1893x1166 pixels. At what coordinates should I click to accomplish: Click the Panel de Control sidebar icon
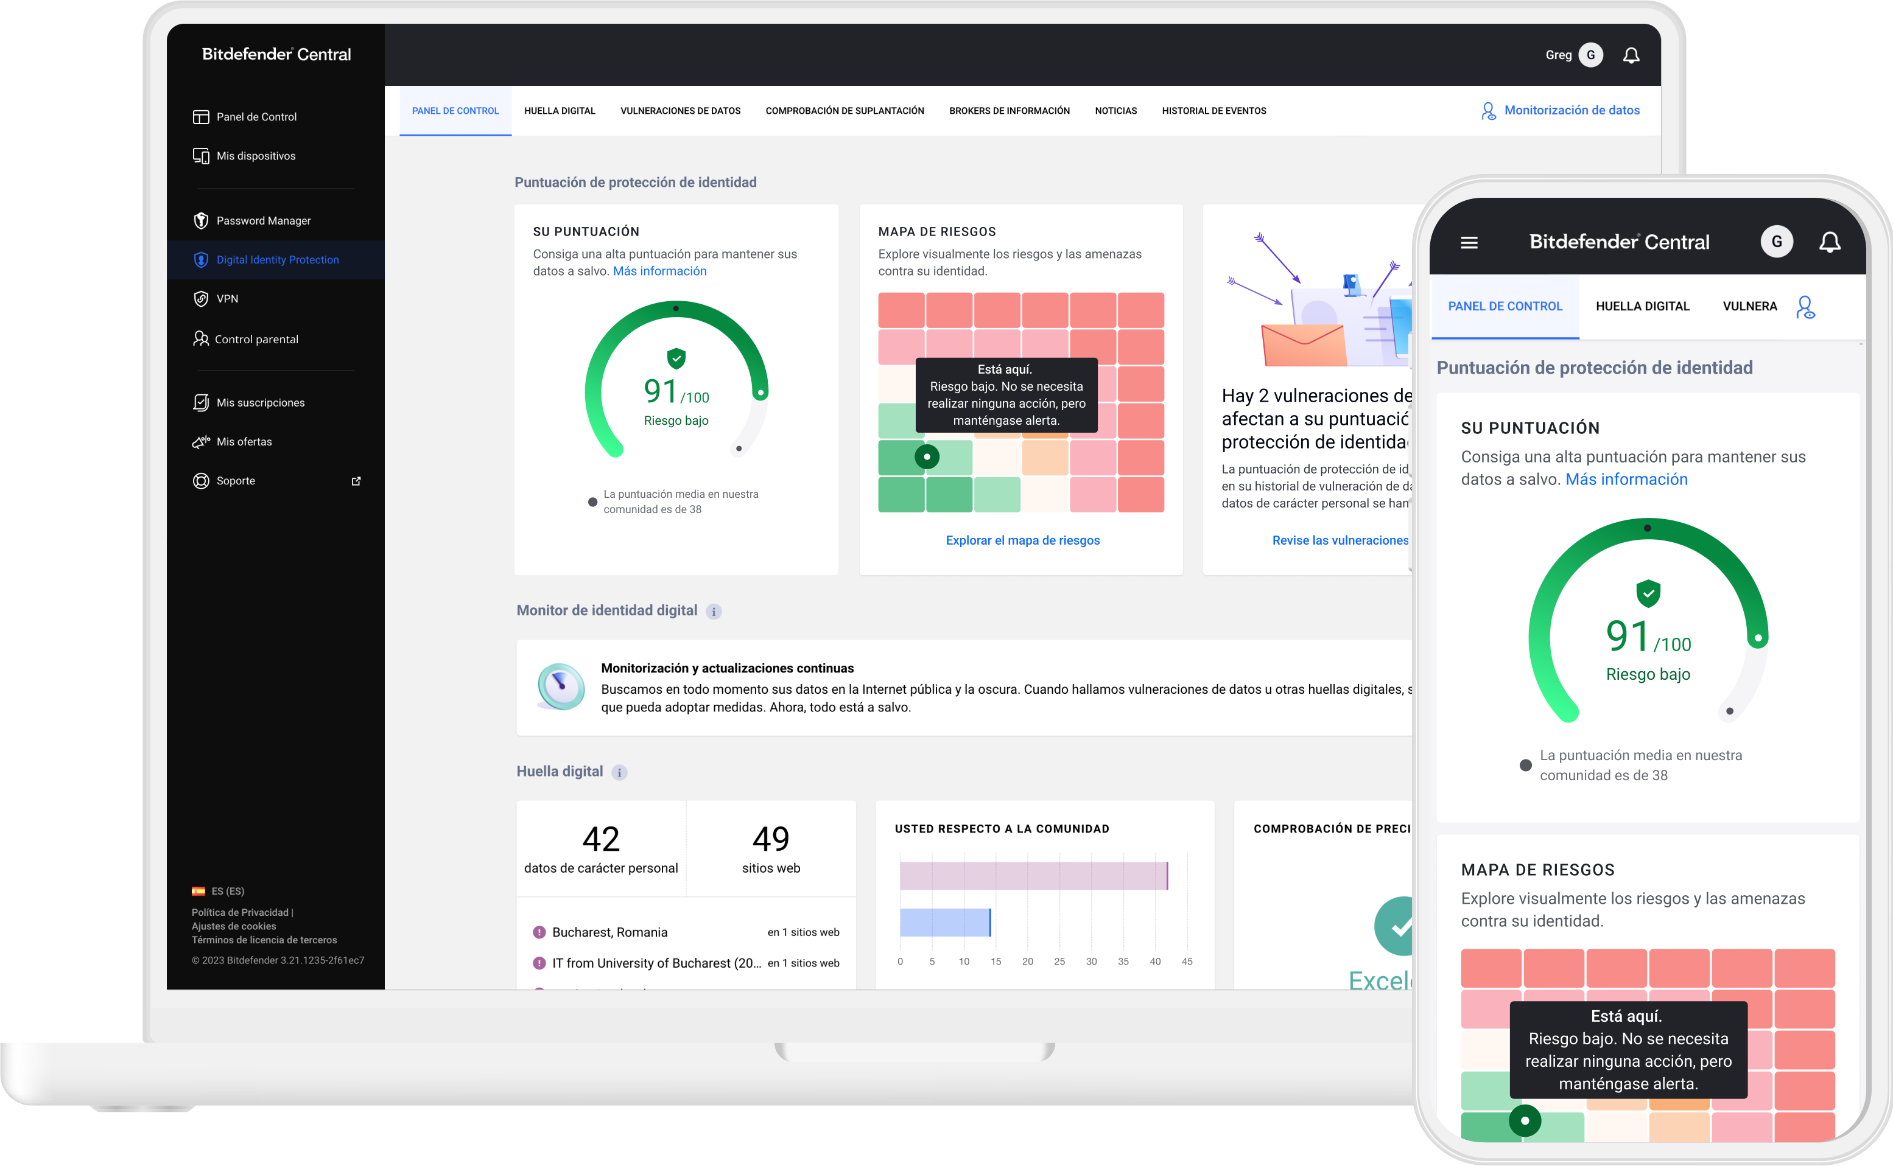tap(200, 117)
